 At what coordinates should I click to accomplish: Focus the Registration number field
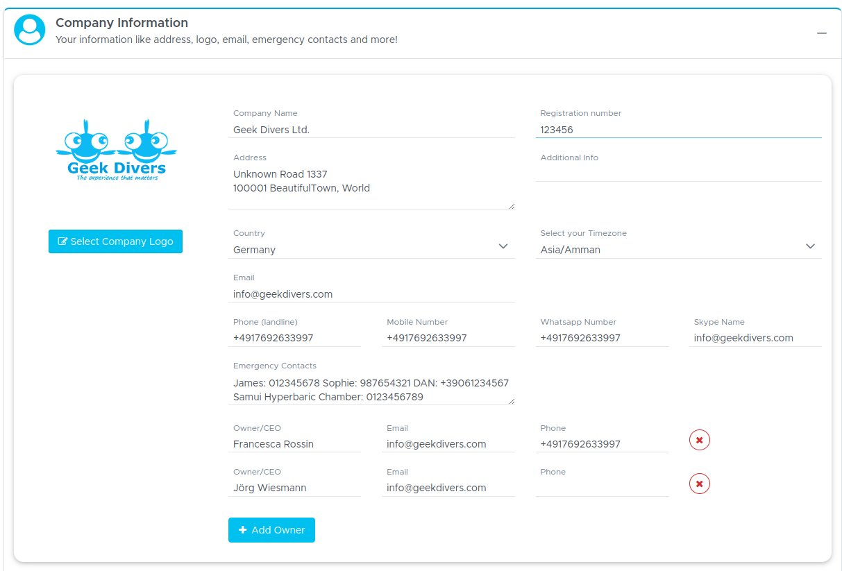point(679,130)
